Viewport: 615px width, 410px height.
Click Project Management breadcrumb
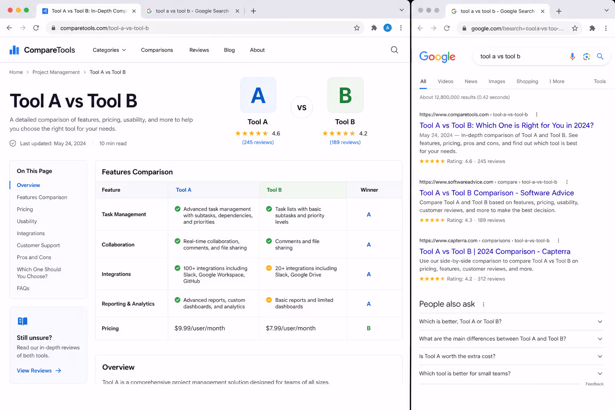(x=56, y=72)
